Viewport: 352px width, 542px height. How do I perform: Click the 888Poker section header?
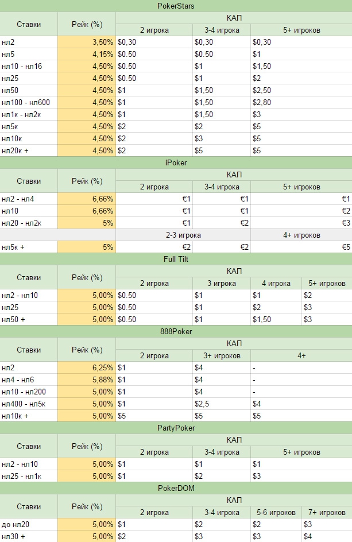pyautogui.click(x=176, y=331)
